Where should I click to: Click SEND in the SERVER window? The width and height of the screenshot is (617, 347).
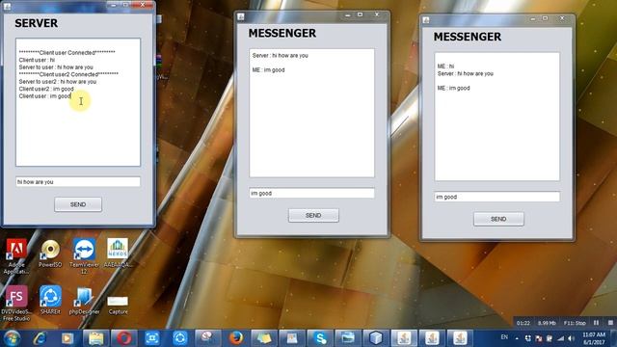(x=78, y=204)
